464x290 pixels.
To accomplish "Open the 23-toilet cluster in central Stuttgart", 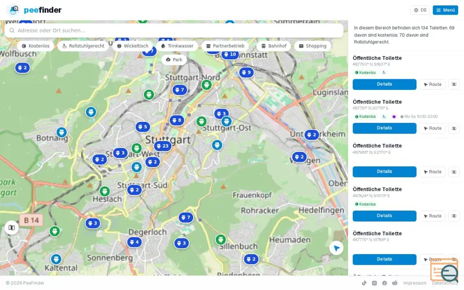I will (162, 146).
